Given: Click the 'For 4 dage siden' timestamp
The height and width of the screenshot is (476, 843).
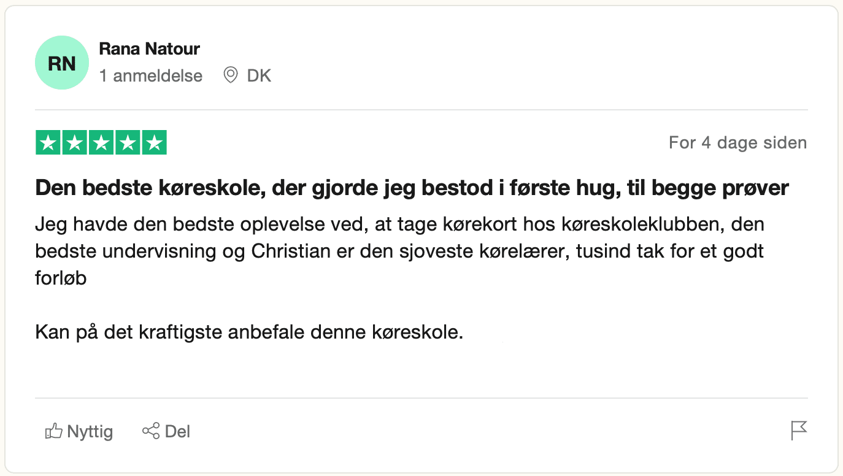Looking at the screenshot, I should tap(737, 143).
